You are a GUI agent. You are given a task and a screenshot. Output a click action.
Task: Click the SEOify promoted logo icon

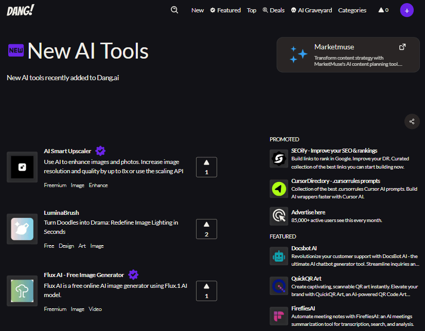[279, 159]
